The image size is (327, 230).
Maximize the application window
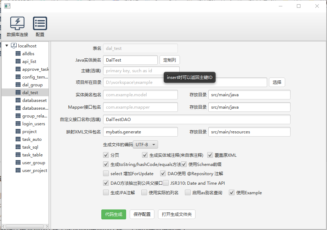[x=299, y=6]
